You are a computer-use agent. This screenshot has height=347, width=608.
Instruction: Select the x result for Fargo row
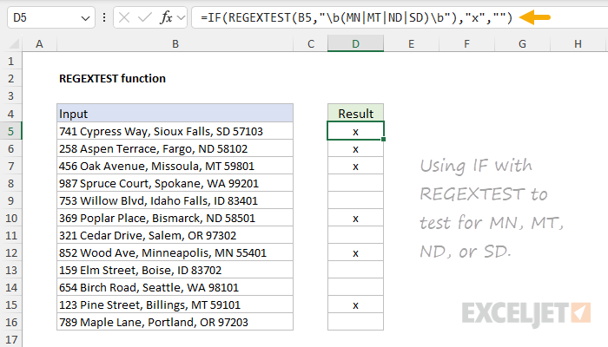[355, 148]
